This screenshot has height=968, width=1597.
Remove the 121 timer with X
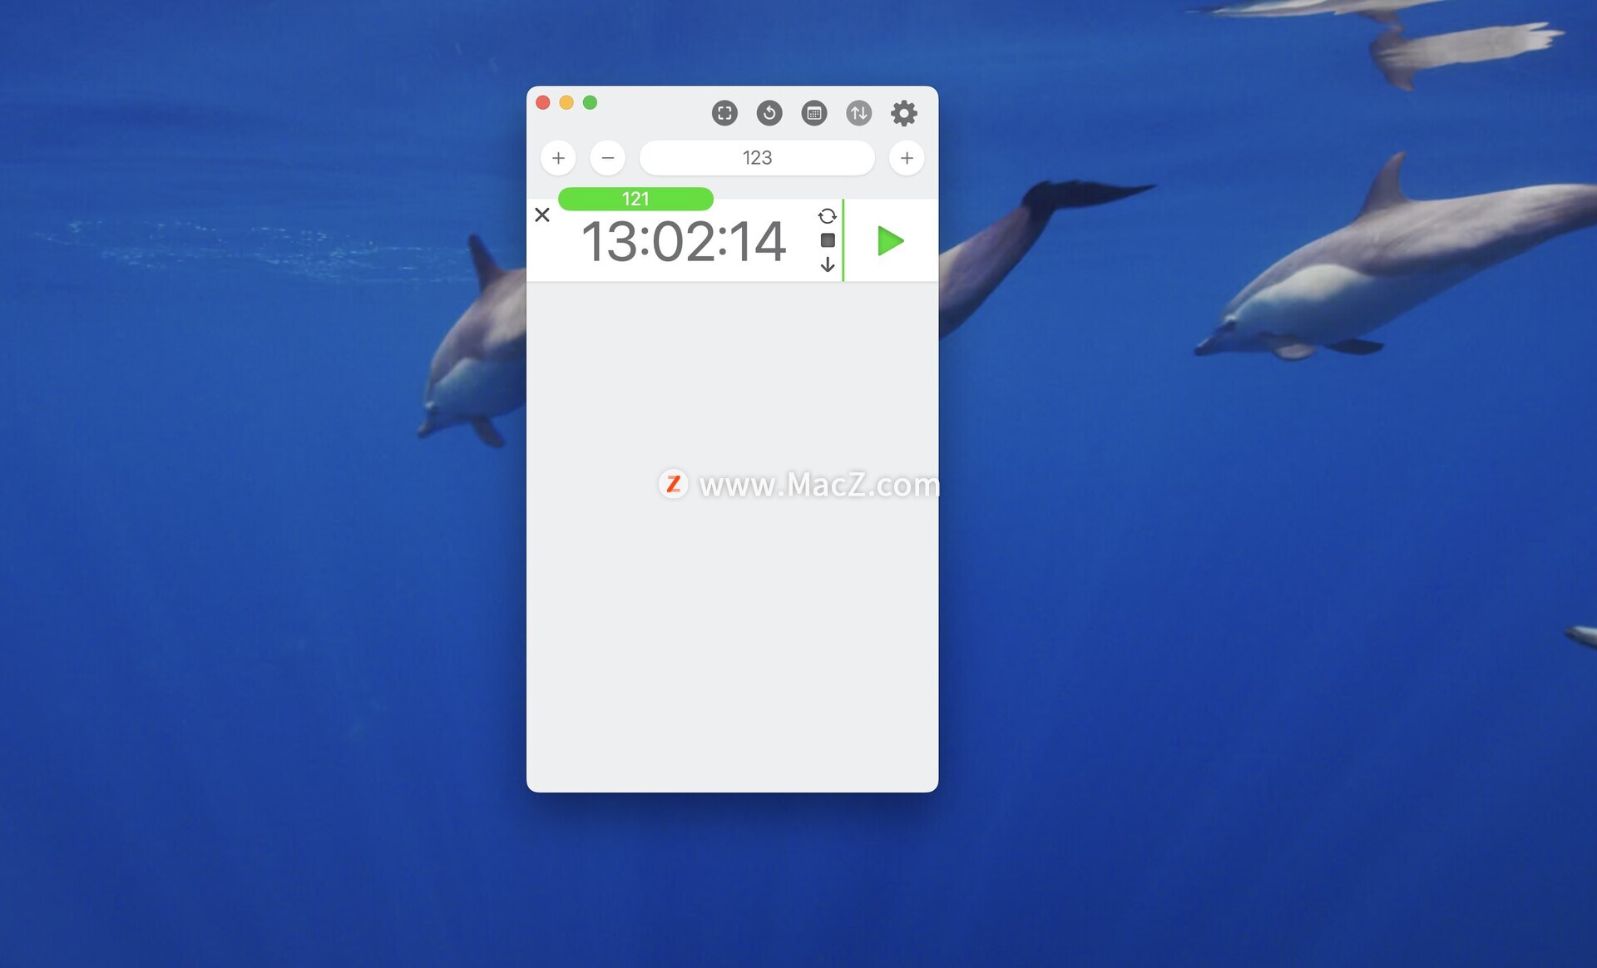[542, 215]
